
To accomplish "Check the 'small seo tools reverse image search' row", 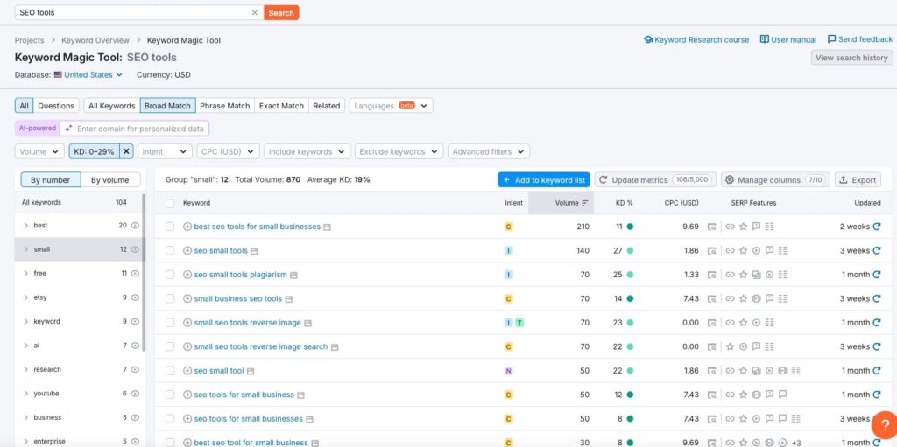I will 170,346.
